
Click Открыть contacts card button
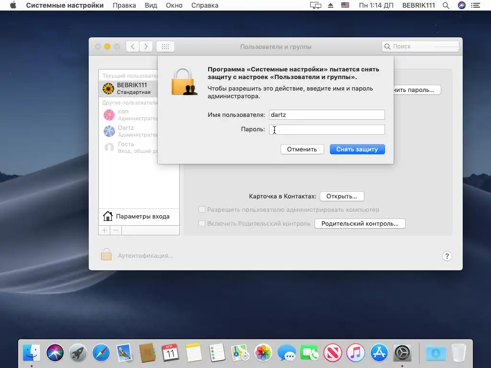point(341,196)
